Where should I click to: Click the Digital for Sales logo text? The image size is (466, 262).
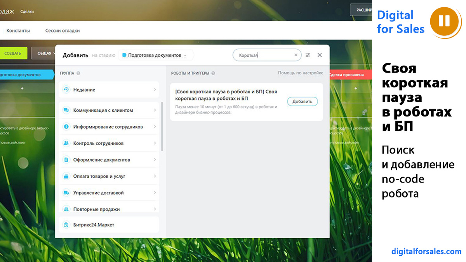pos(401,22)
